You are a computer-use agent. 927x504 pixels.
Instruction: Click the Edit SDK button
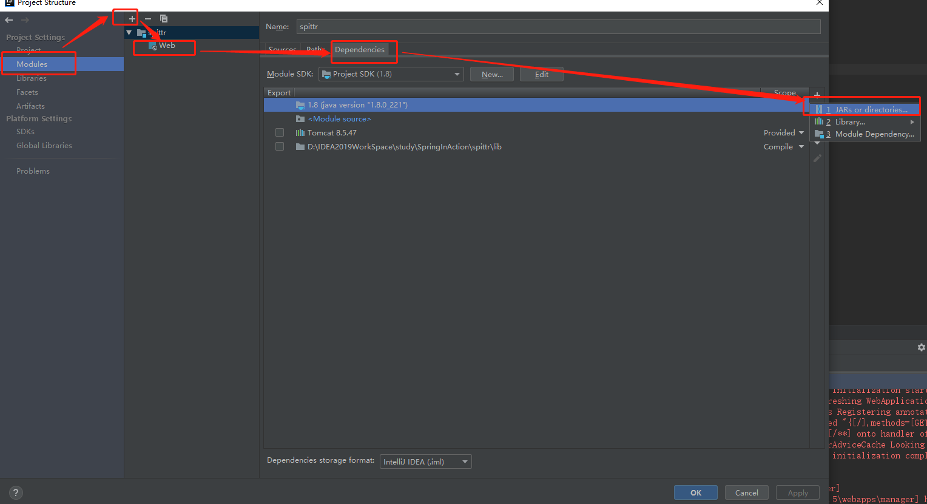542,74
